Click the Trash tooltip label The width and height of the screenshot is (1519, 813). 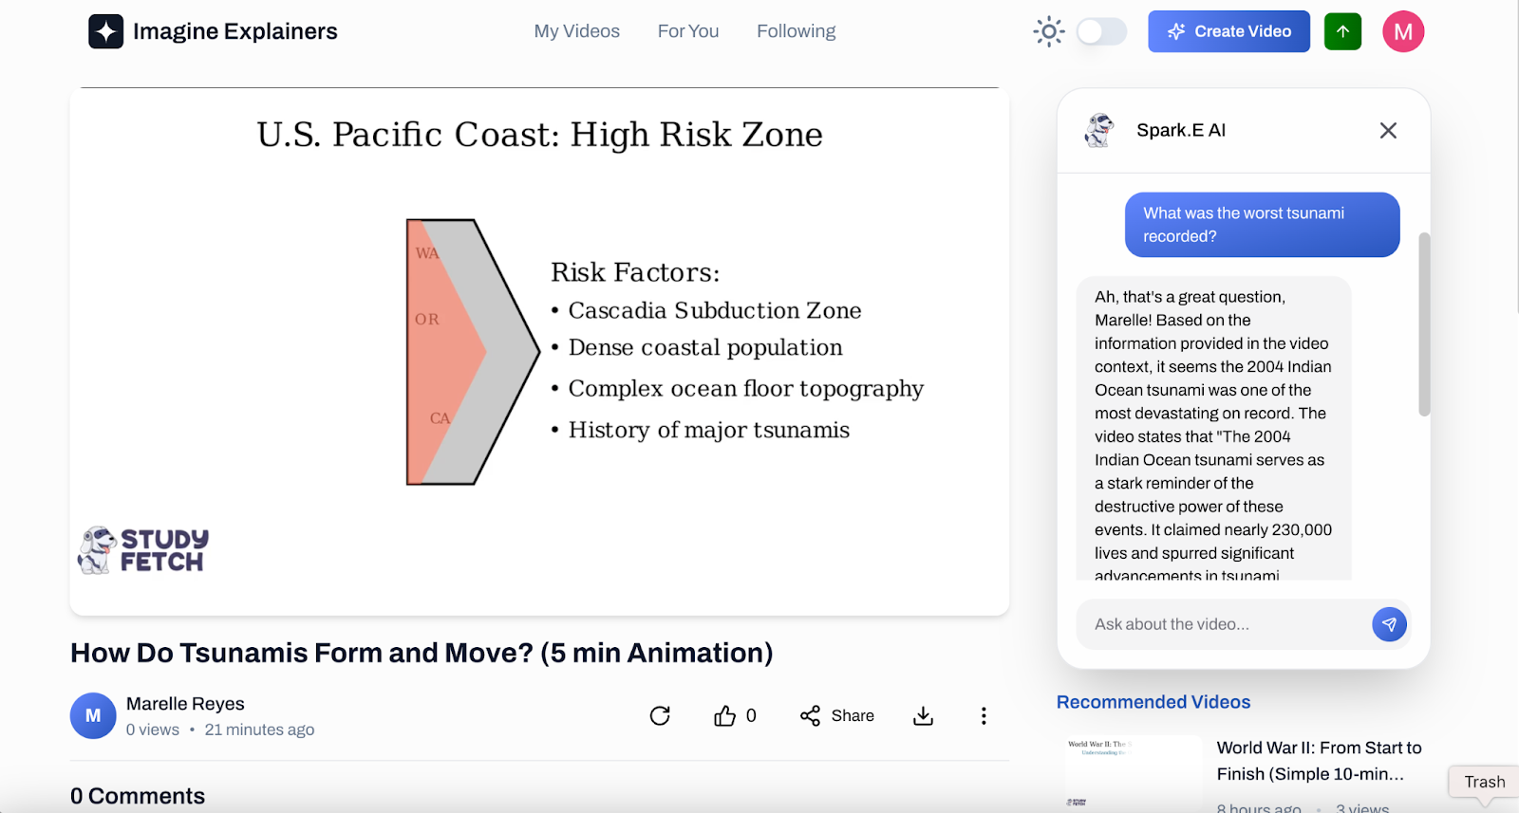pos(1485,782)
